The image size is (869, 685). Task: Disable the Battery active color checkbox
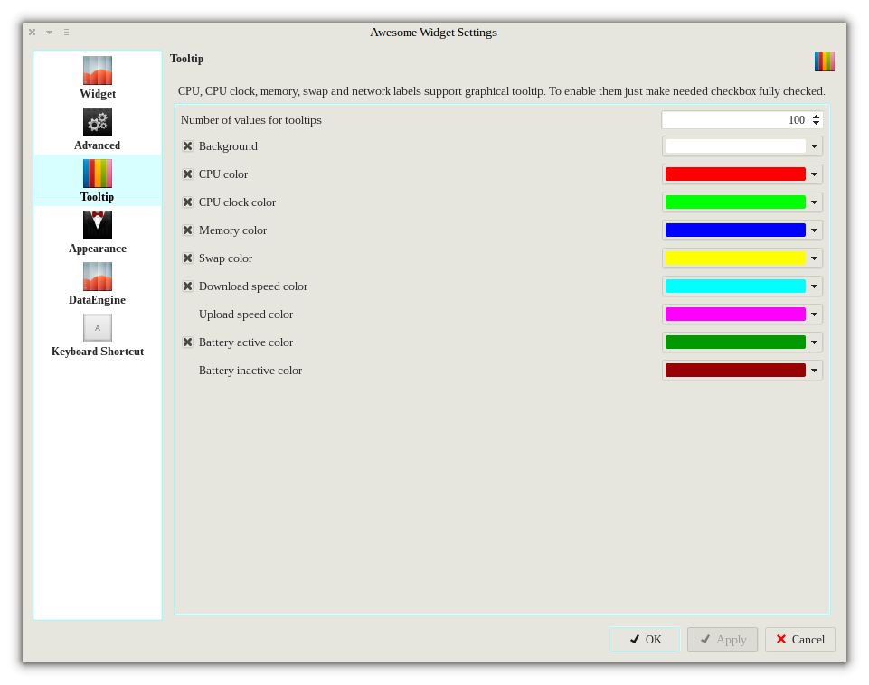coord(188,342)
